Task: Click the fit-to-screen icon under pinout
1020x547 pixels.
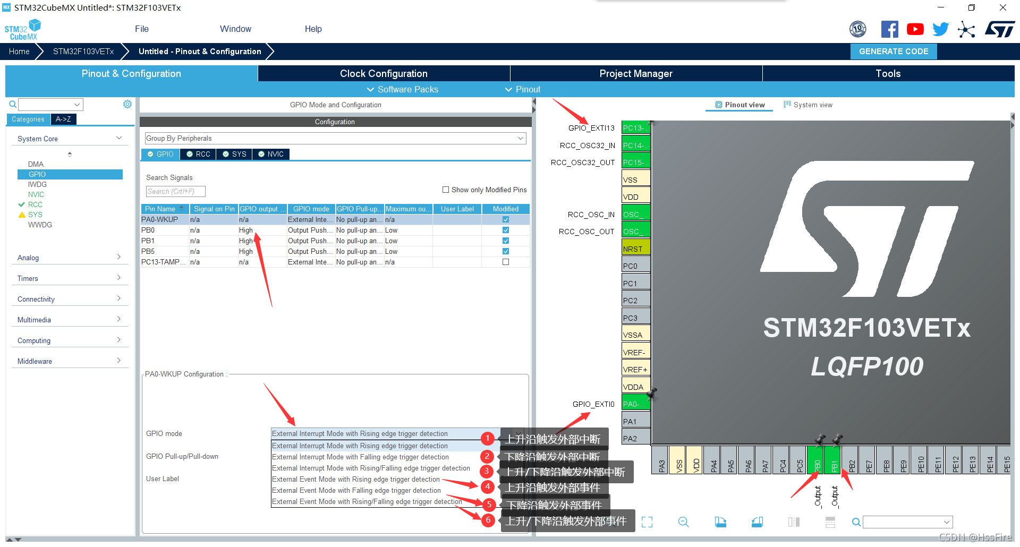Action: [647, 522]
